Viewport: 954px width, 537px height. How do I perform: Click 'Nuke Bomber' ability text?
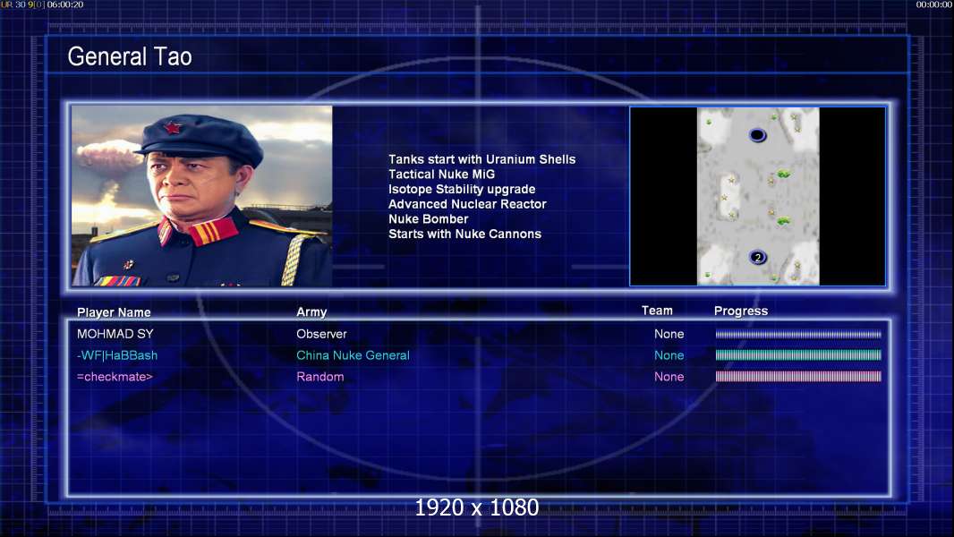(429, 219)
